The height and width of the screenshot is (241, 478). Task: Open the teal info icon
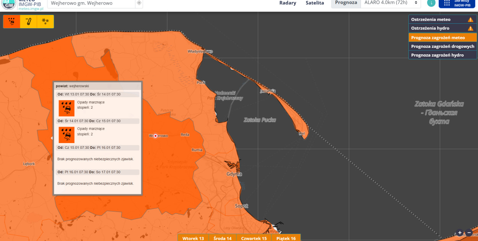[431, 3]
